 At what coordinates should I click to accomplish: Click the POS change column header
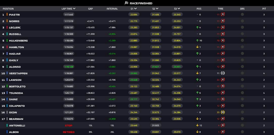[199, 9]
